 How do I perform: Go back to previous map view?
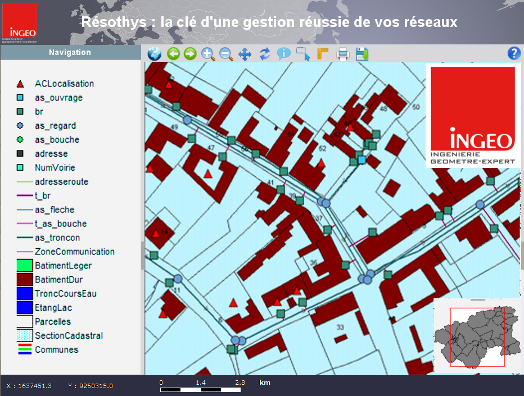pos(173,54)
